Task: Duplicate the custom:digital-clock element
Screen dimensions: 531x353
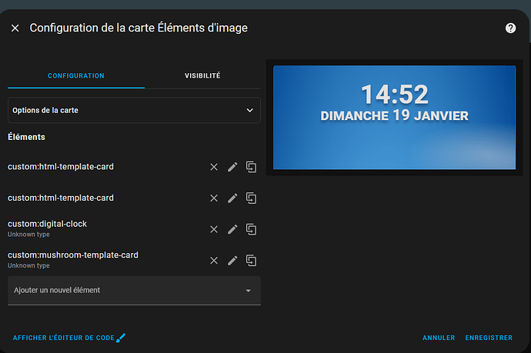Action: (251, 229)
